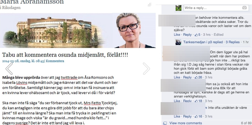
Task: Open the expand photo icon at top
Action: tap(150, 5)
